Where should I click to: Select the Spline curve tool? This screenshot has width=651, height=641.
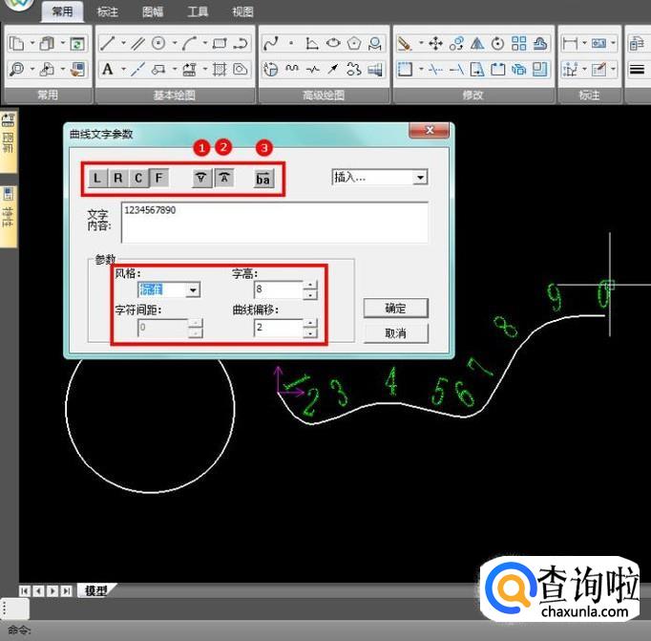(x=271, y=43)
